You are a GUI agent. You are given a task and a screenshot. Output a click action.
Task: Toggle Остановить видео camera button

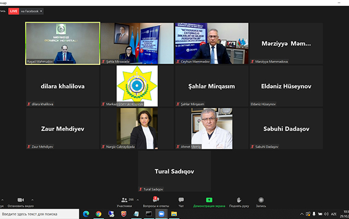tap(21, 201)
